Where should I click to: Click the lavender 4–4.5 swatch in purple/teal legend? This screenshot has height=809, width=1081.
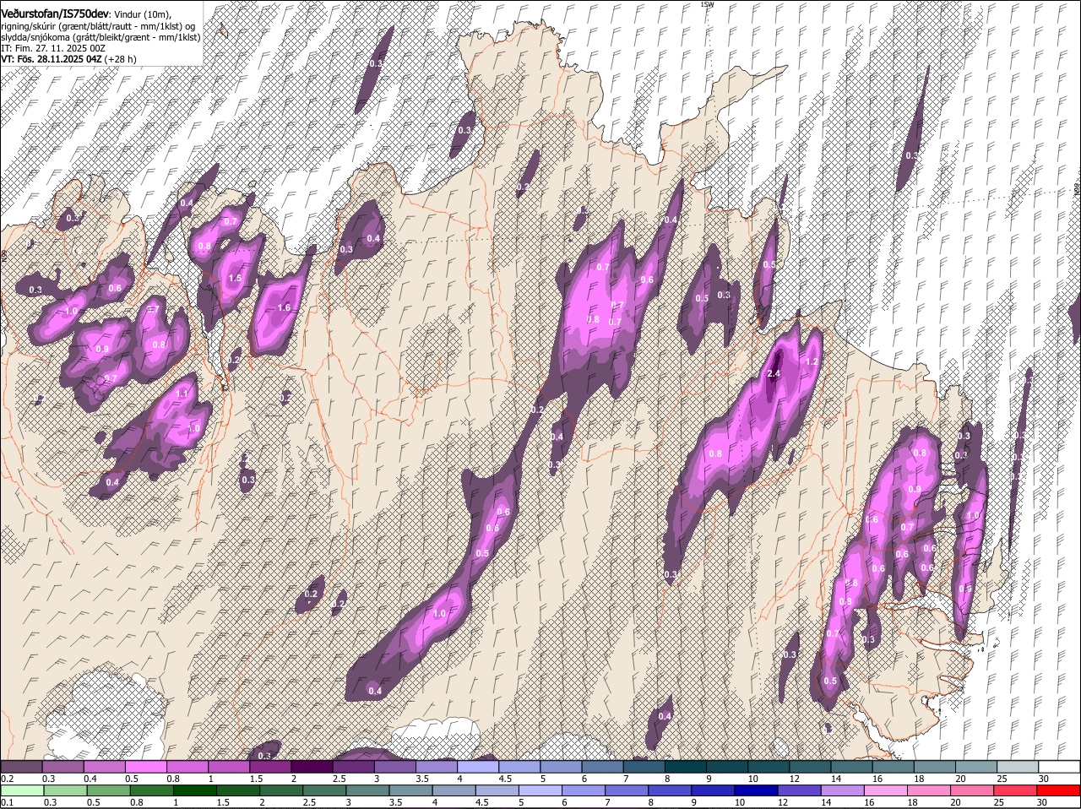point(480,767)
